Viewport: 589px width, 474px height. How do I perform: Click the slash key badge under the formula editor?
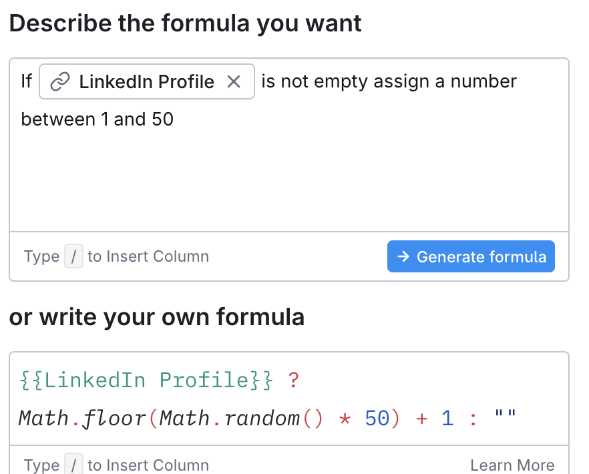pos(73,465)
